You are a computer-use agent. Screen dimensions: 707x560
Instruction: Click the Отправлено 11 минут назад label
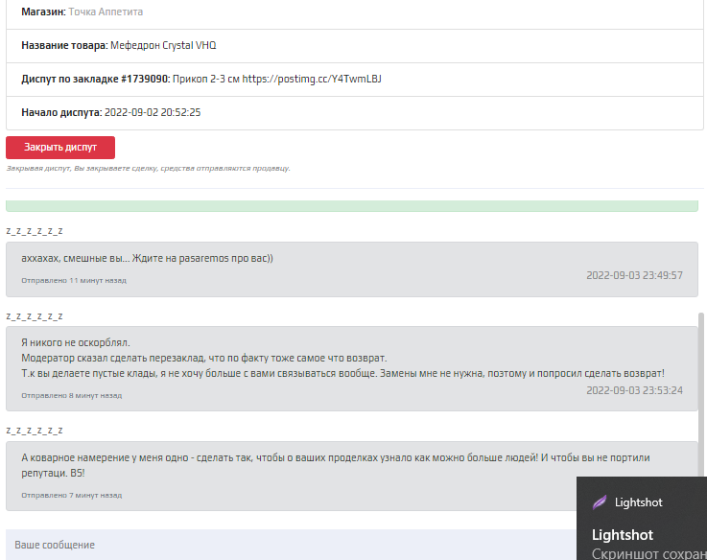point(74,280)
